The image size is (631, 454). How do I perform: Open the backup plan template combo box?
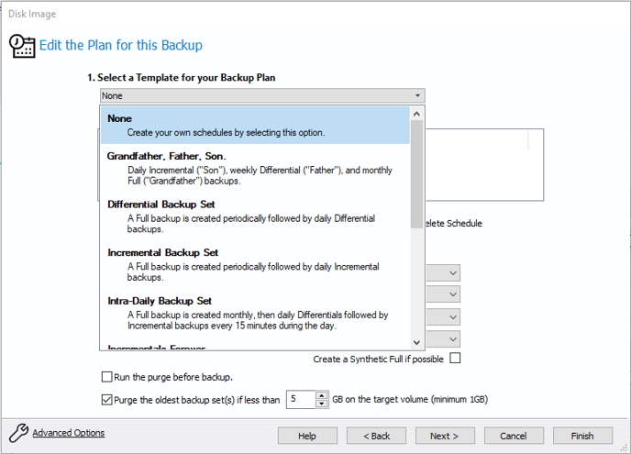click(262, 95)
